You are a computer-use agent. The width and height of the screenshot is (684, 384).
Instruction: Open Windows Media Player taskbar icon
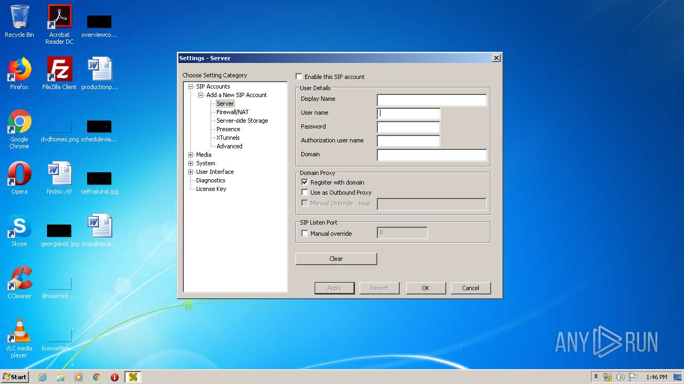point(79,377)
